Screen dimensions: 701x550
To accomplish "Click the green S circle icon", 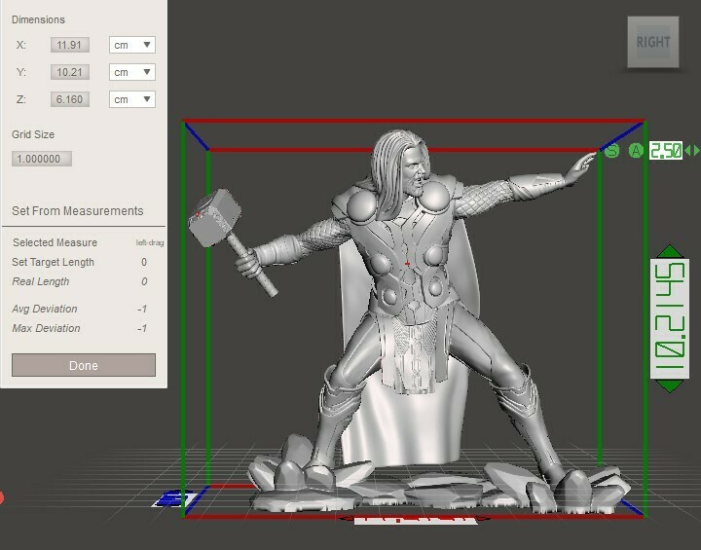I will click(x=611, y=151).
